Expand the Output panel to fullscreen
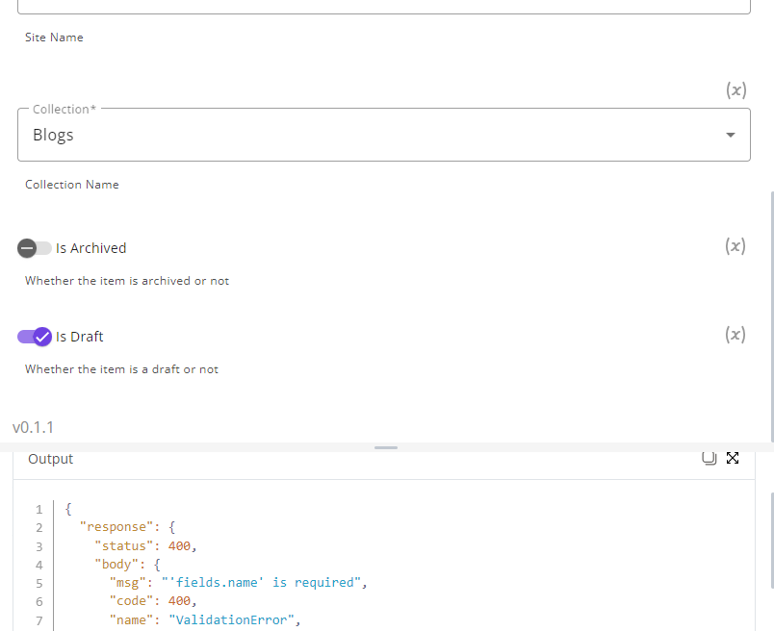Image resolution: width=774 pixels, height=631 pixels. tap(733, 458)
